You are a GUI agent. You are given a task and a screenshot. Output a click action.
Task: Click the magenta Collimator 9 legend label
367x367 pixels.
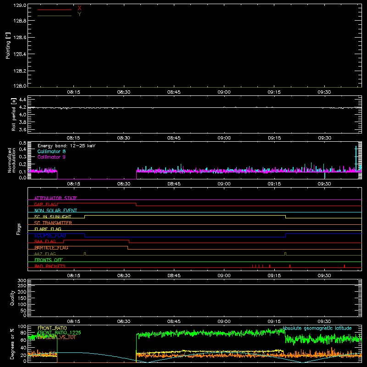(51, 157)
